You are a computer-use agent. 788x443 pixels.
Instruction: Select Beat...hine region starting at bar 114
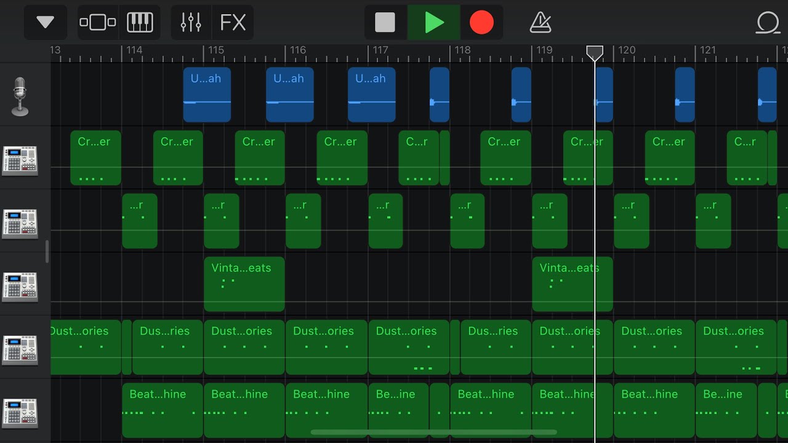tap(163, 410)
